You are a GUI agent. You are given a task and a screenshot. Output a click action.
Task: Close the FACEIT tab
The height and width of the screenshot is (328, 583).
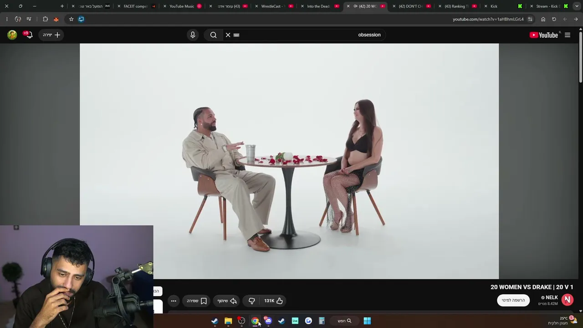pos(119,6)
